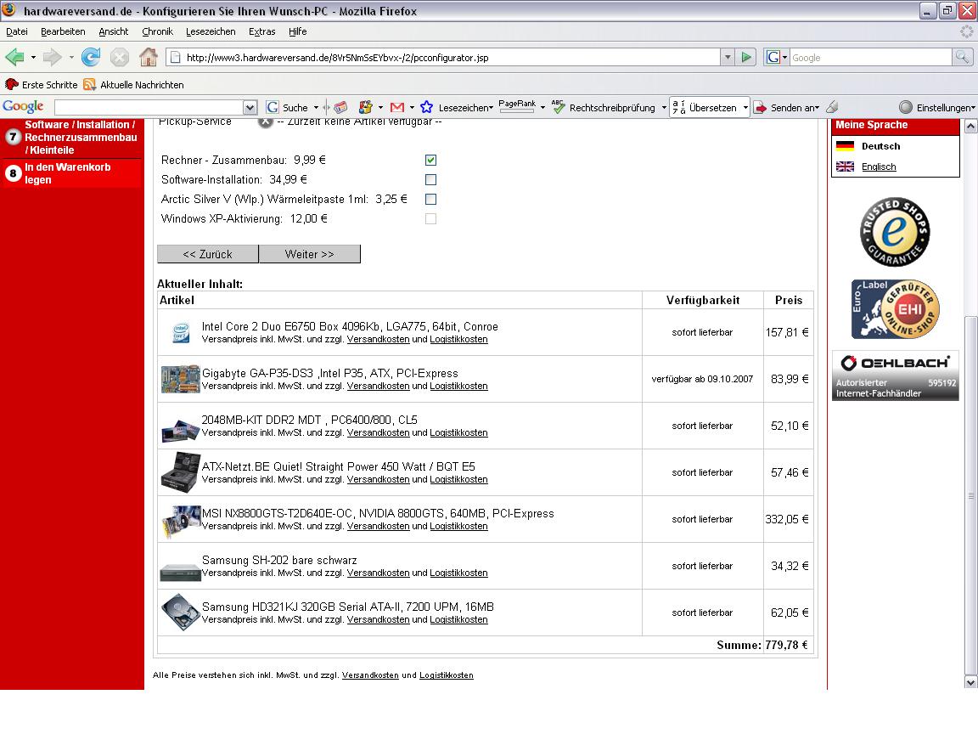Click the German flag icon
The width and height of the screenshot is (978, 734).
[846, 146]
